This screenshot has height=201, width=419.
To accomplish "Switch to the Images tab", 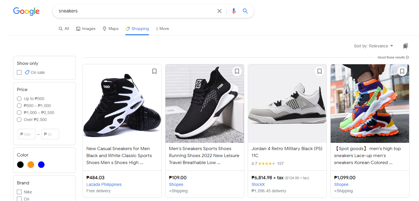I will click(85, 29).
